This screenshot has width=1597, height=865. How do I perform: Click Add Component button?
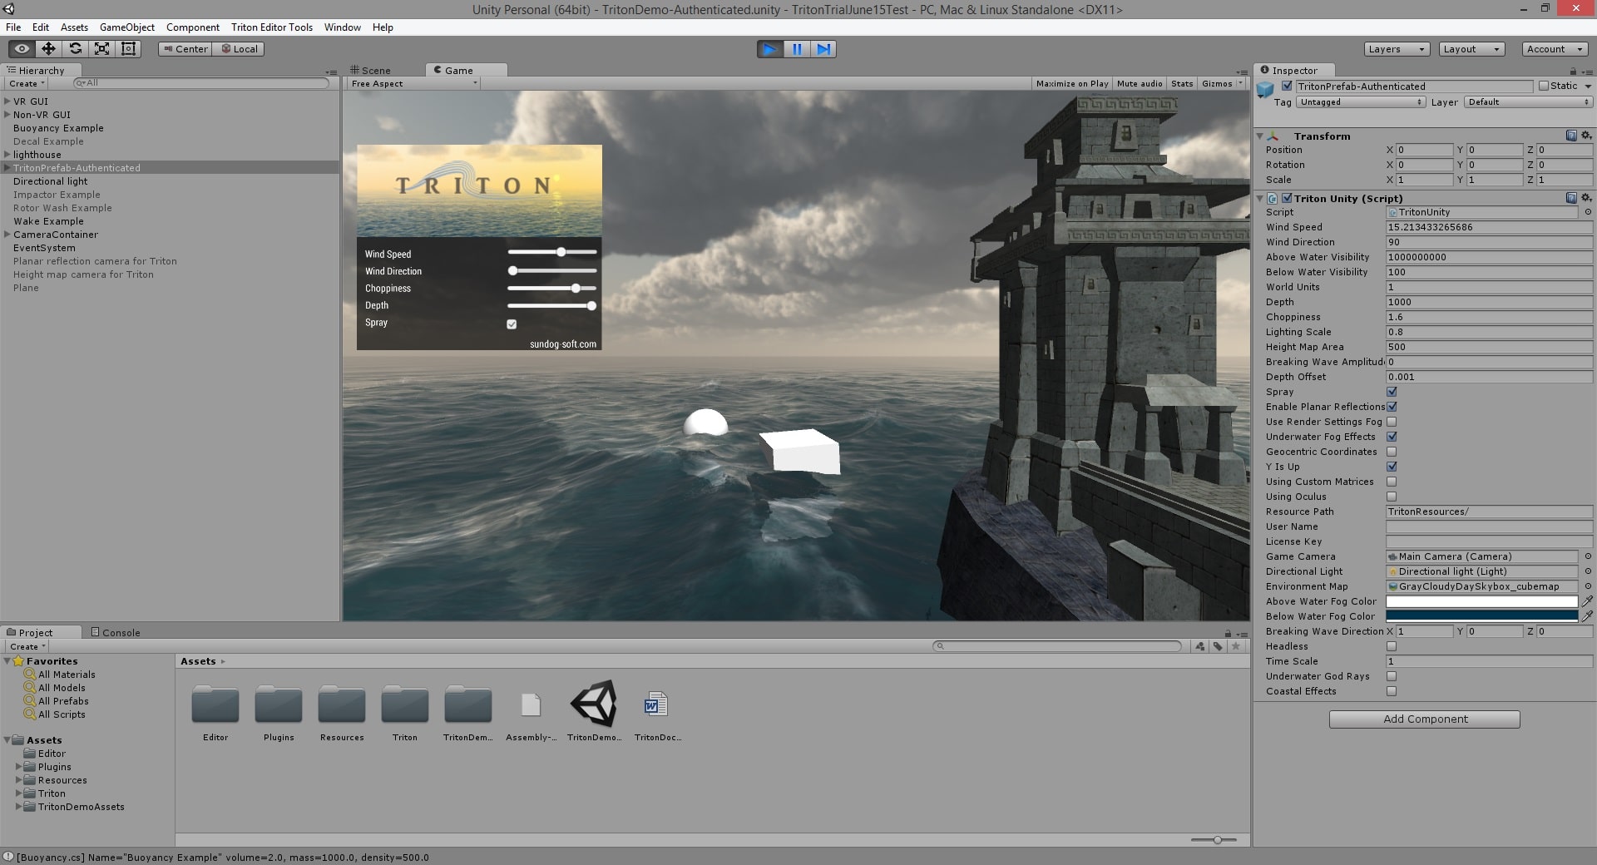tap(1424, 719)
